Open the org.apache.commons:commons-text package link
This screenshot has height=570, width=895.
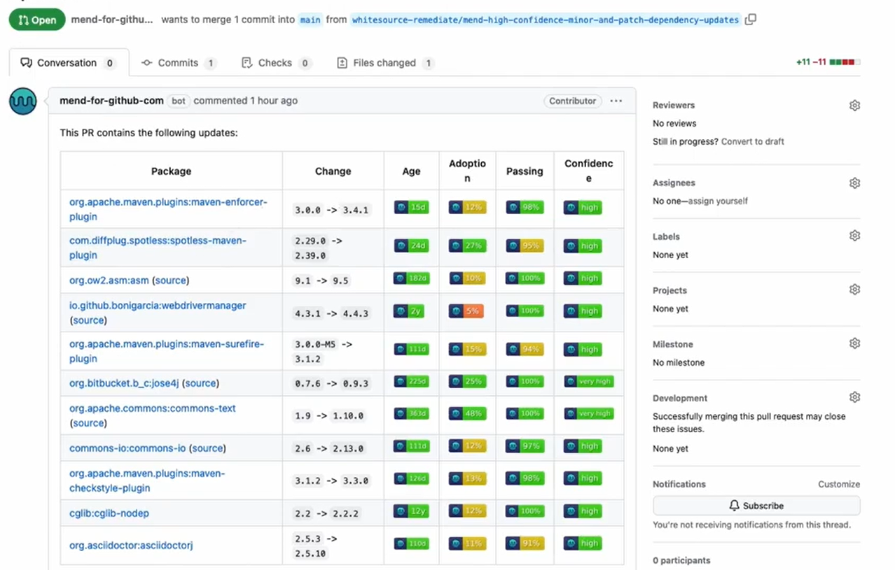click(153, 408)
